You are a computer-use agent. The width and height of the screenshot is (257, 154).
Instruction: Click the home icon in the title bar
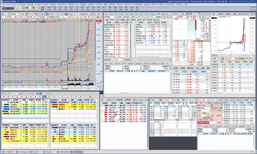[226, 1]
